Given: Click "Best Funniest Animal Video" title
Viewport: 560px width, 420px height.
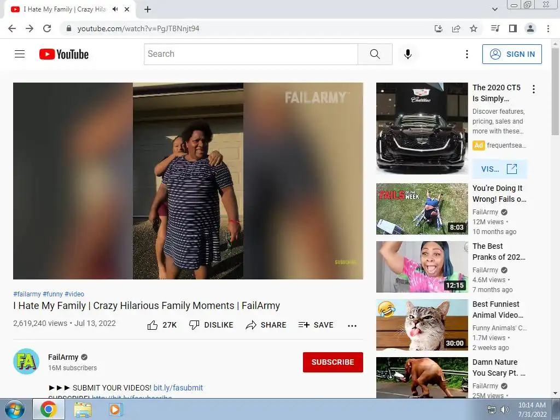Looking at the screenshot, I should click(x=498, y=310).
